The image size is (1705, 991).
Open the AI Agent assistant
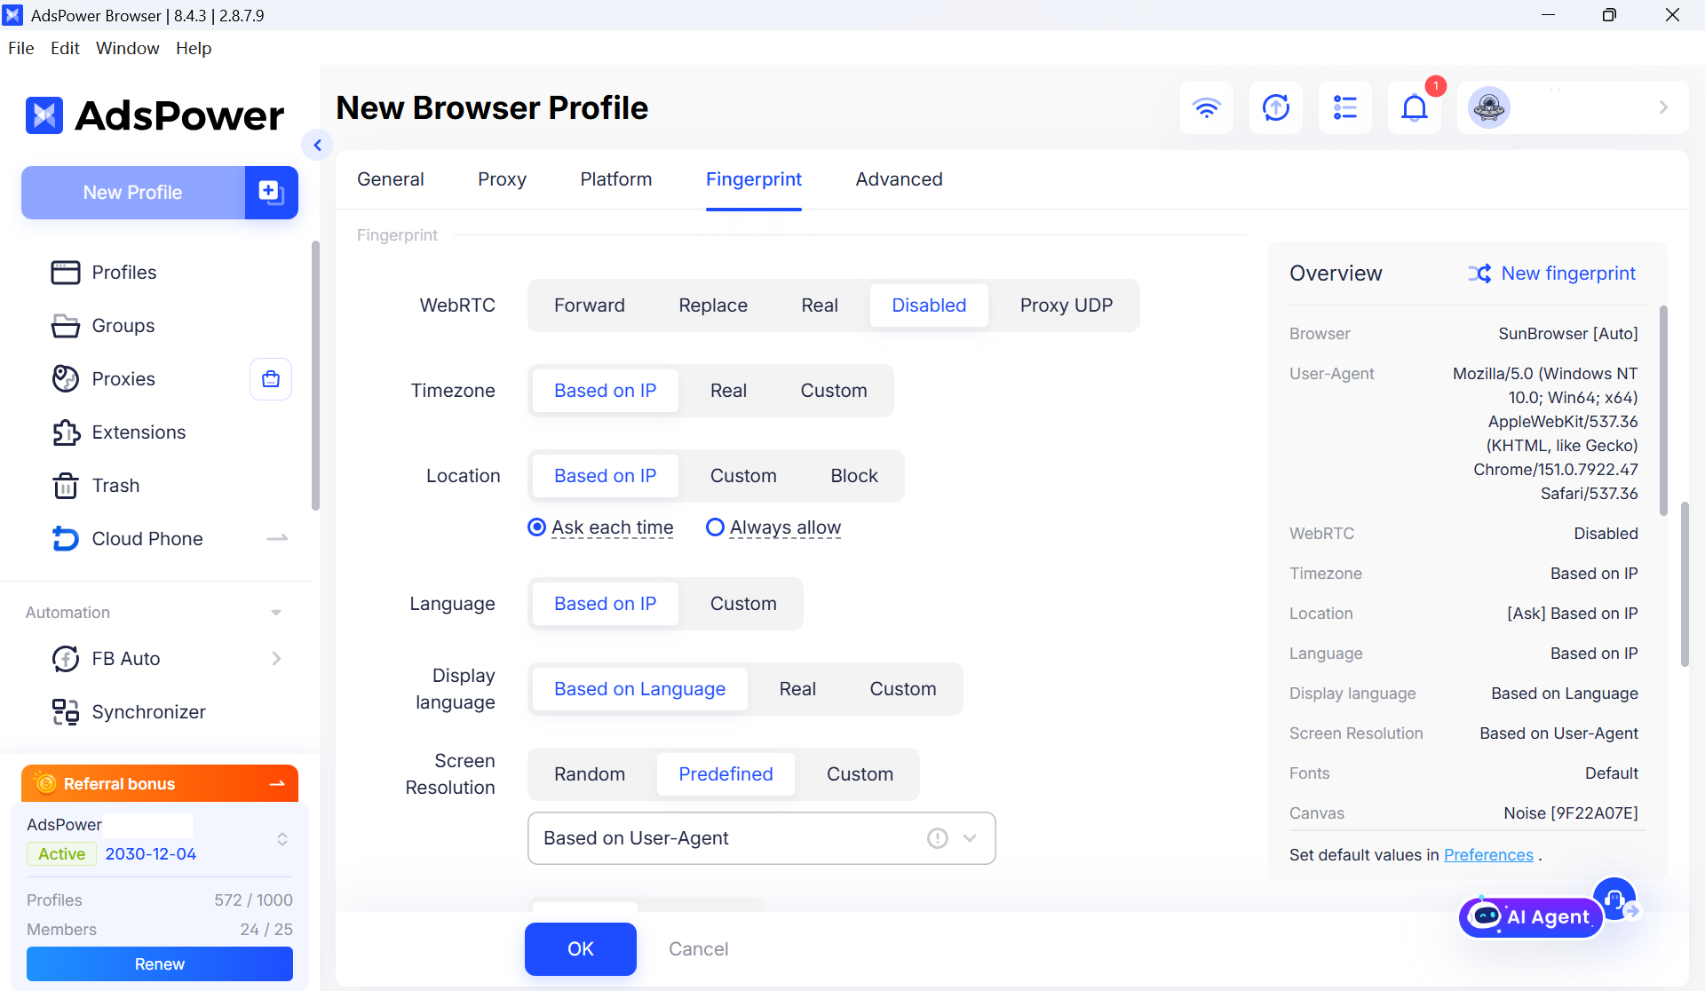(1531, 916)
